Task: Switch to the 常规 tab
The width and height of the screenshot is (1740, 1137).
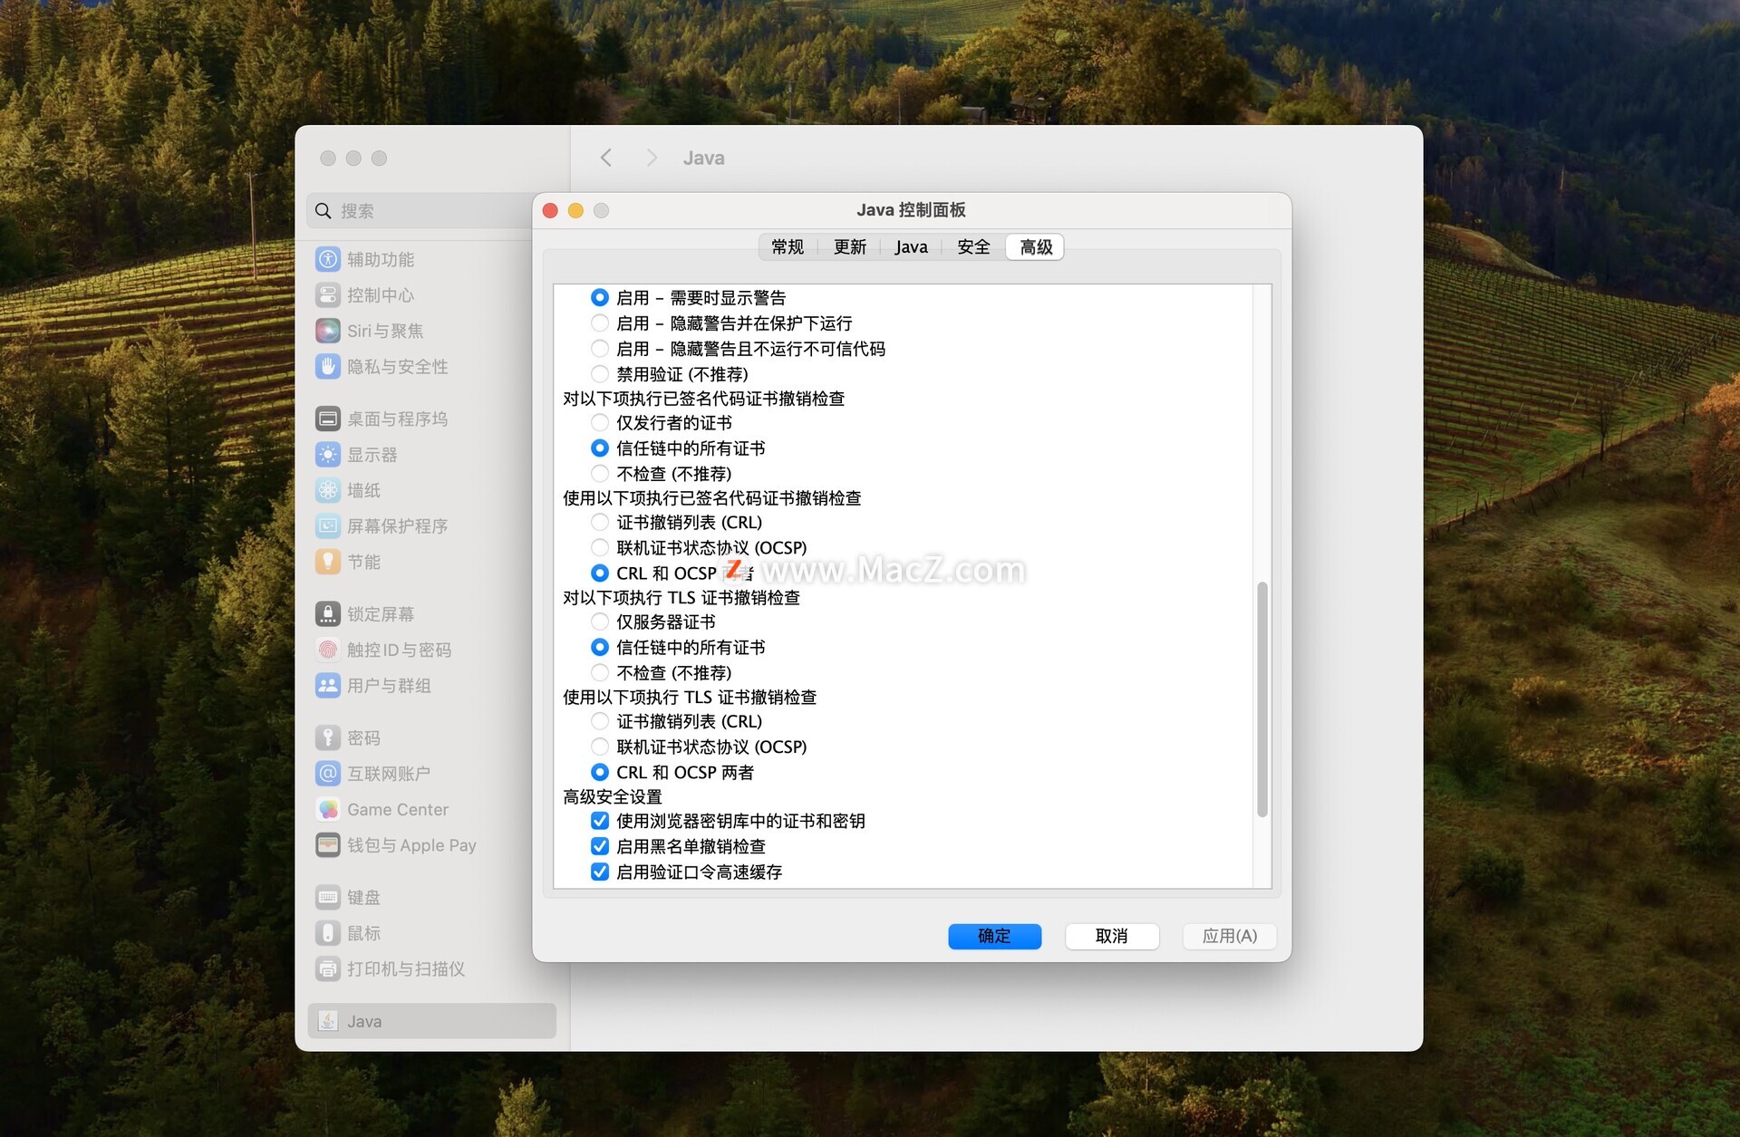Action: [x=788, y=246]
